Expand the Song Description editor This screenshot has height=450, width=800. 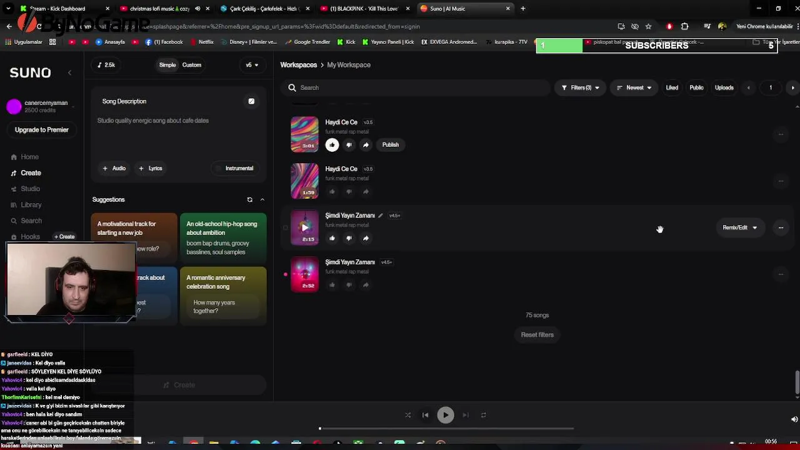(251, 101)
